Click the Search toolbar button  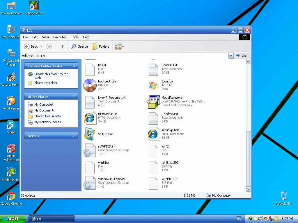[79, 46]
